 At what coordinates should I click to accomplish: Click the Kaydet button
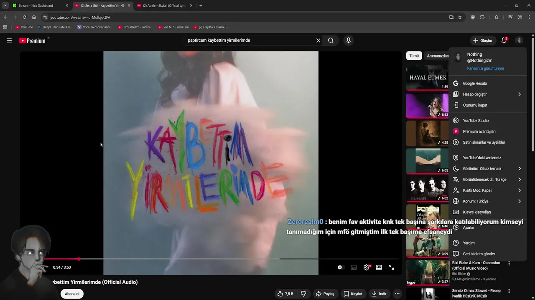pyautogui.click(x=353, y=294)
